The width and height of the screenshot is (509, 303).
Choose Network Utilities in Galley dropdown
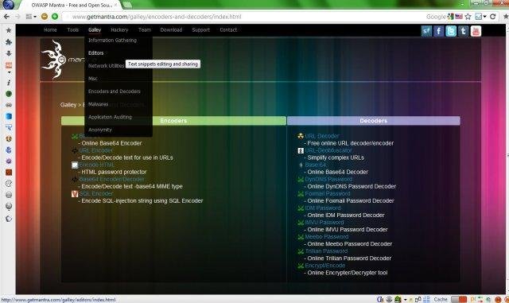[107, 65]
